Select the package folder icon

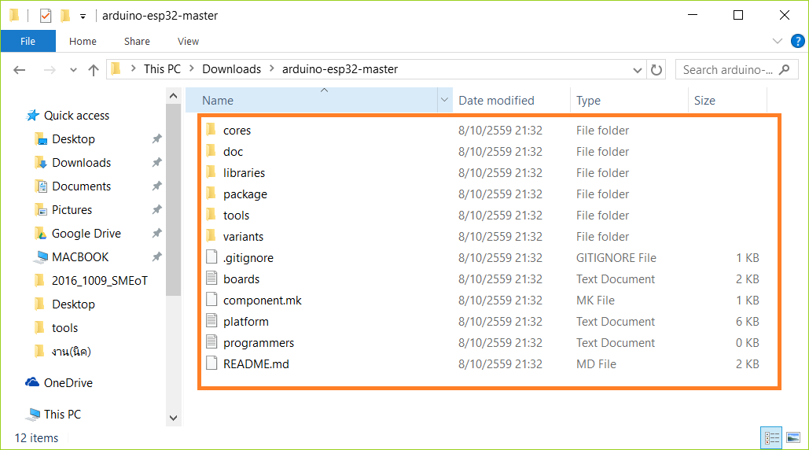[211, 194]
